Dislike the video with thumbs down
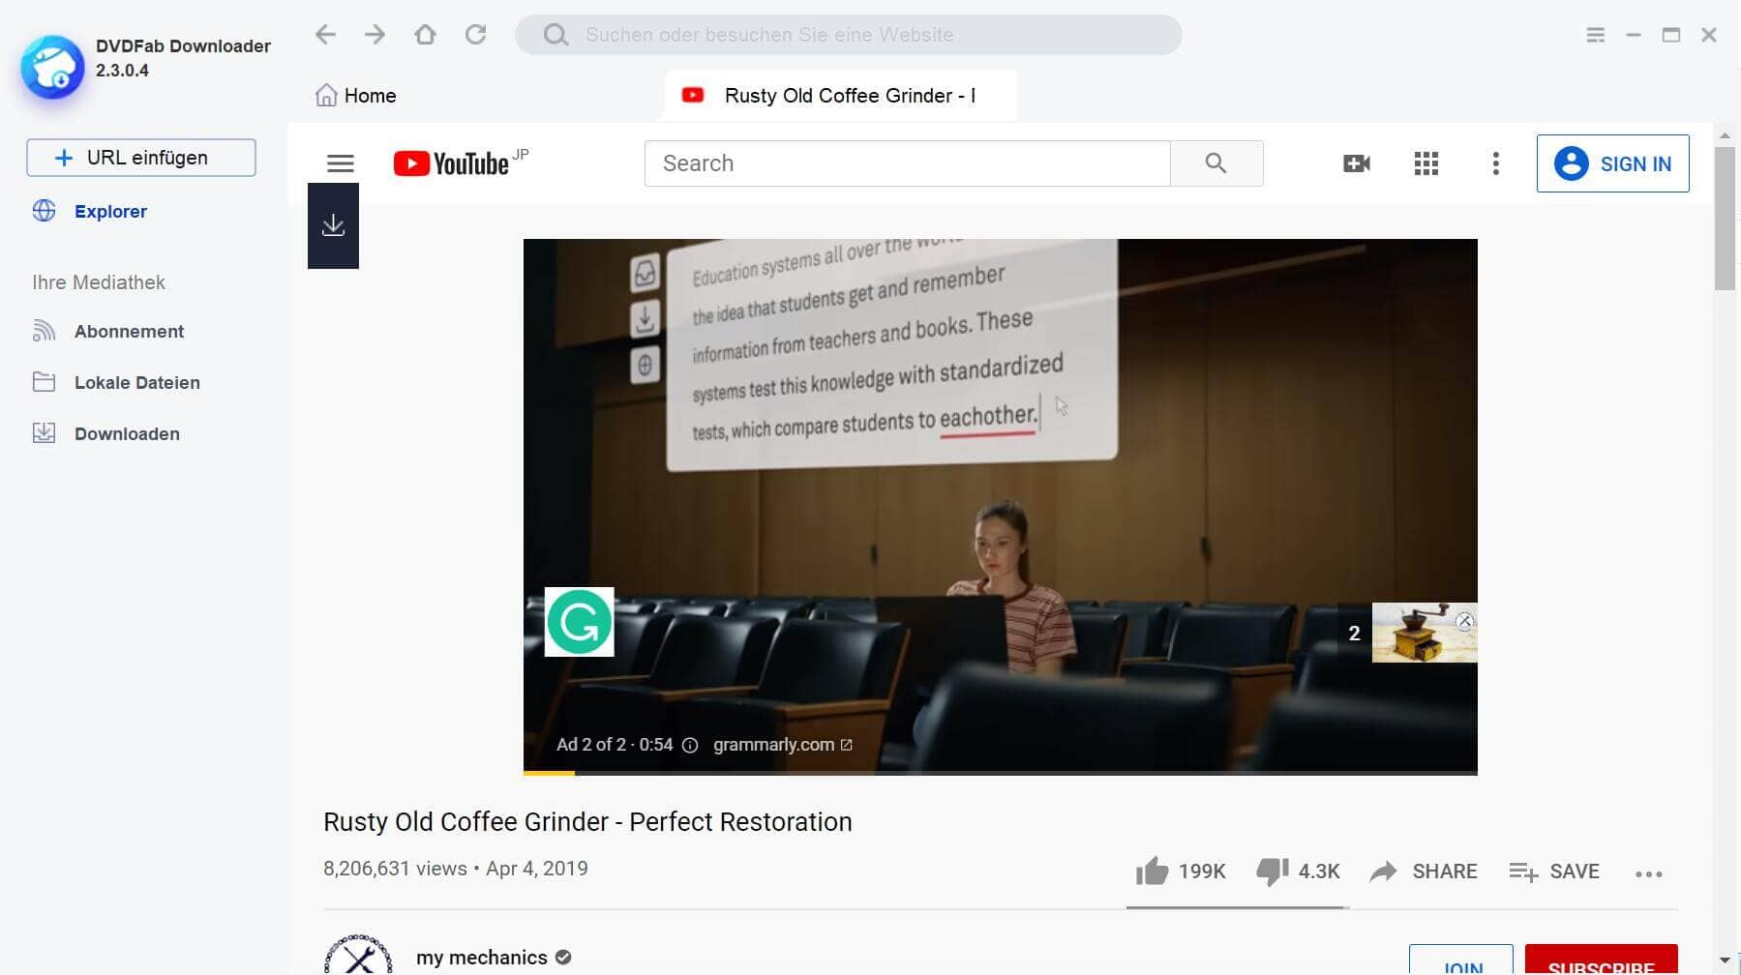The height and width of the screenshot is (975, 1741). (x=1272, y=872)
